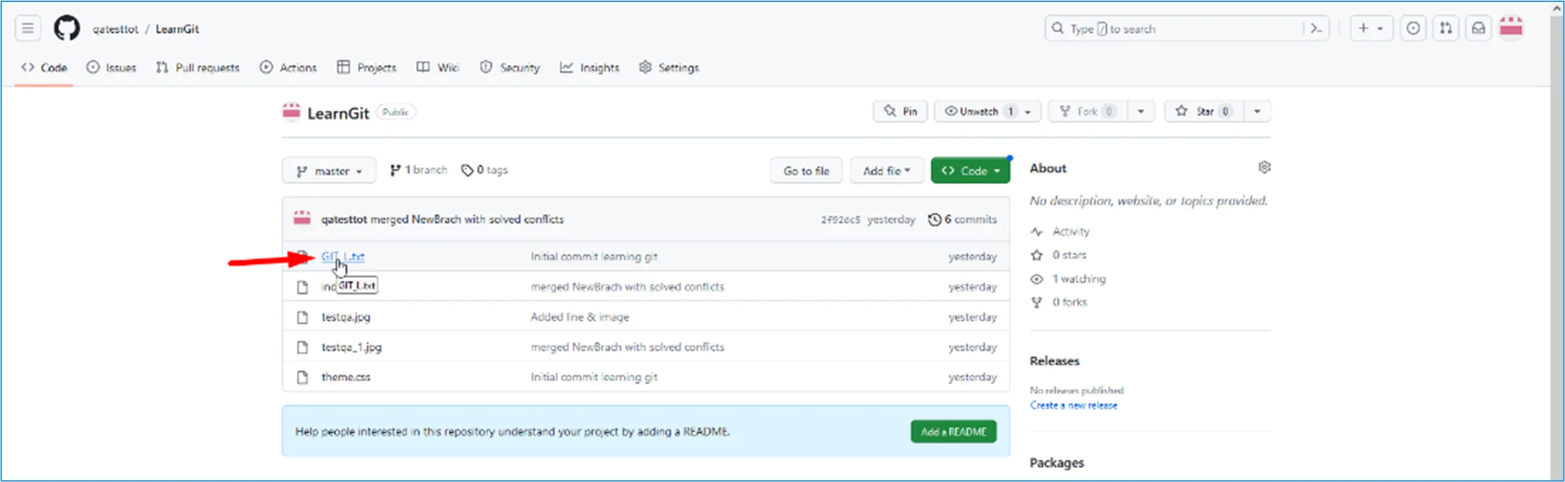Image resolution: width=1565 pixels, height=482 pixels.
Task: Open the Unwatch notifications dropdown
Action: 986,111
